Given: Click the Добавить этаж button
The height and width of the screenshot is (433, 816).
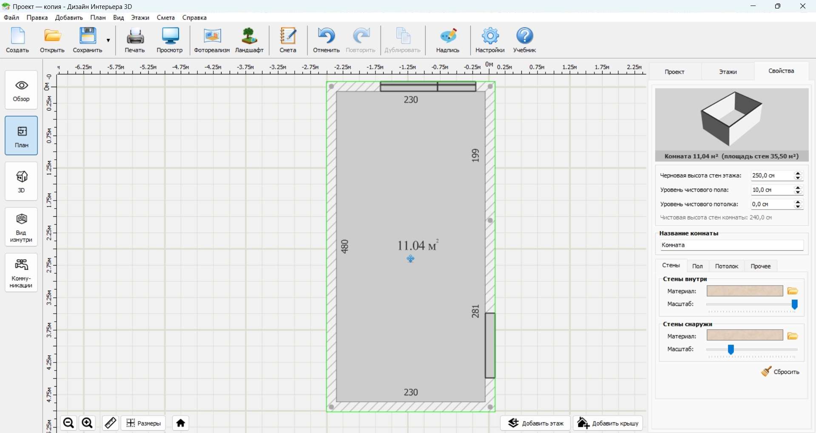Looking at the screenshot, I should click(535, 423).
